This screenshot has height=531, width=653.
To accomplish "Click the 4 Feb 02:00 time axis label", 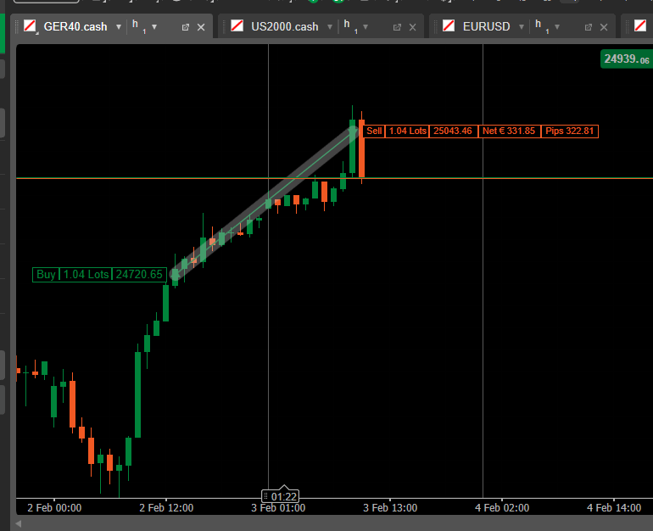I will point(502,508).
